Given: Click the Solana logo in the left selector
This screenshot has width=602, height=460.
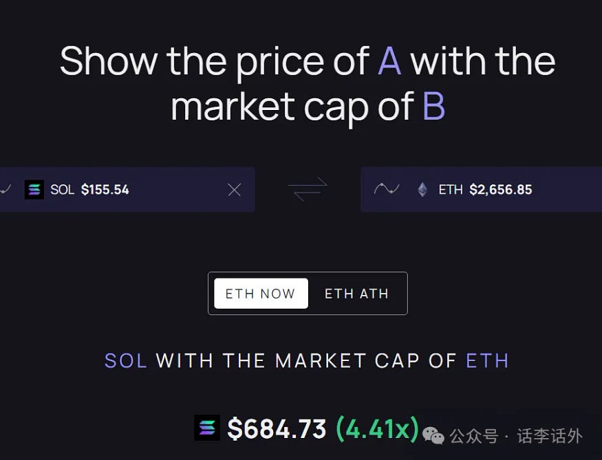Looking at the screenshot, I should 34,190.
